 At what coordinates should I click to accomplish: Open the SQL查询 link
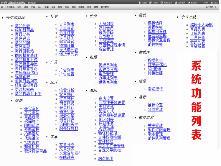pos(154,69)
